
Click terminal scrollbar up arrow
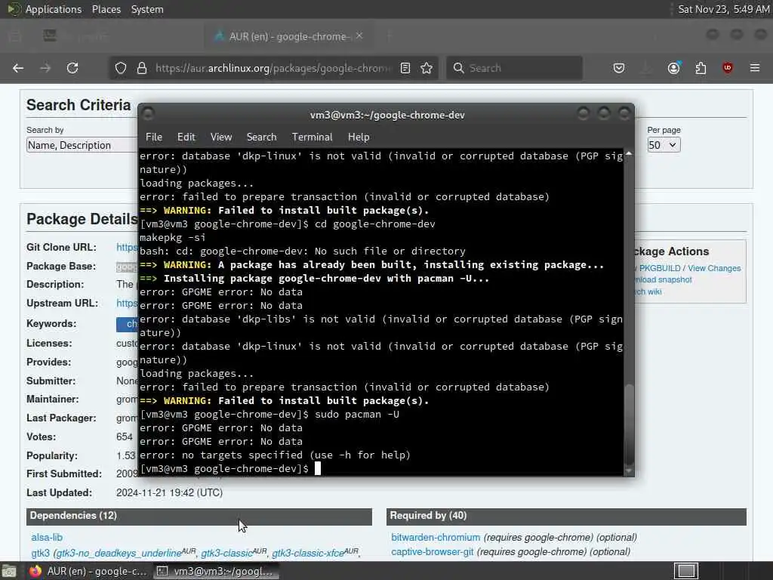coord(629,154)
